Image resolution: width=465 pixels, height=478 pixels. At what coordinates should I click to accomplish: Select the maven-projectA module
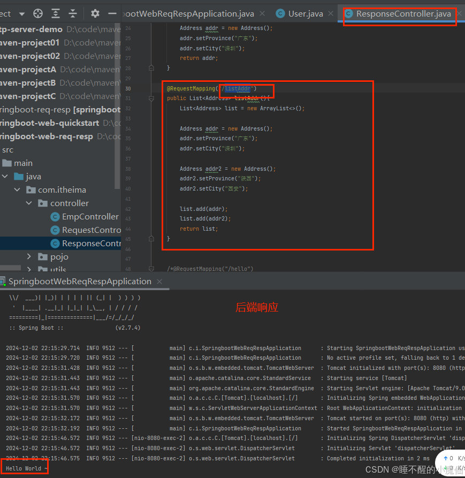[28, 70]
